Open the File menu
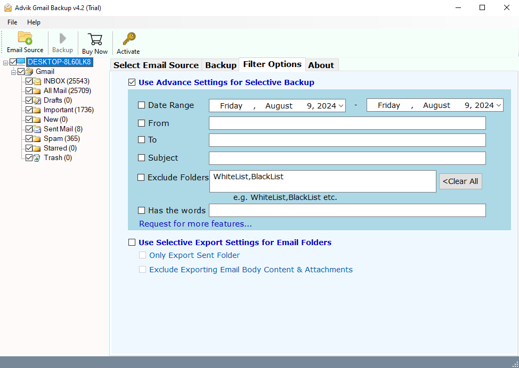This screenshot has height=368, width=519. click(12, 22)
